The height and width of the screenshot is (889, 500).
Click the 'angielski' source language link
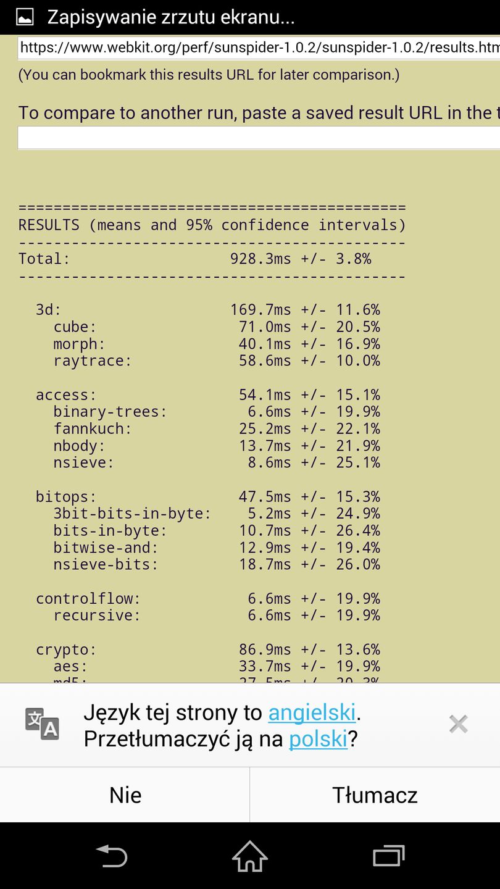(x=312, y=712)
